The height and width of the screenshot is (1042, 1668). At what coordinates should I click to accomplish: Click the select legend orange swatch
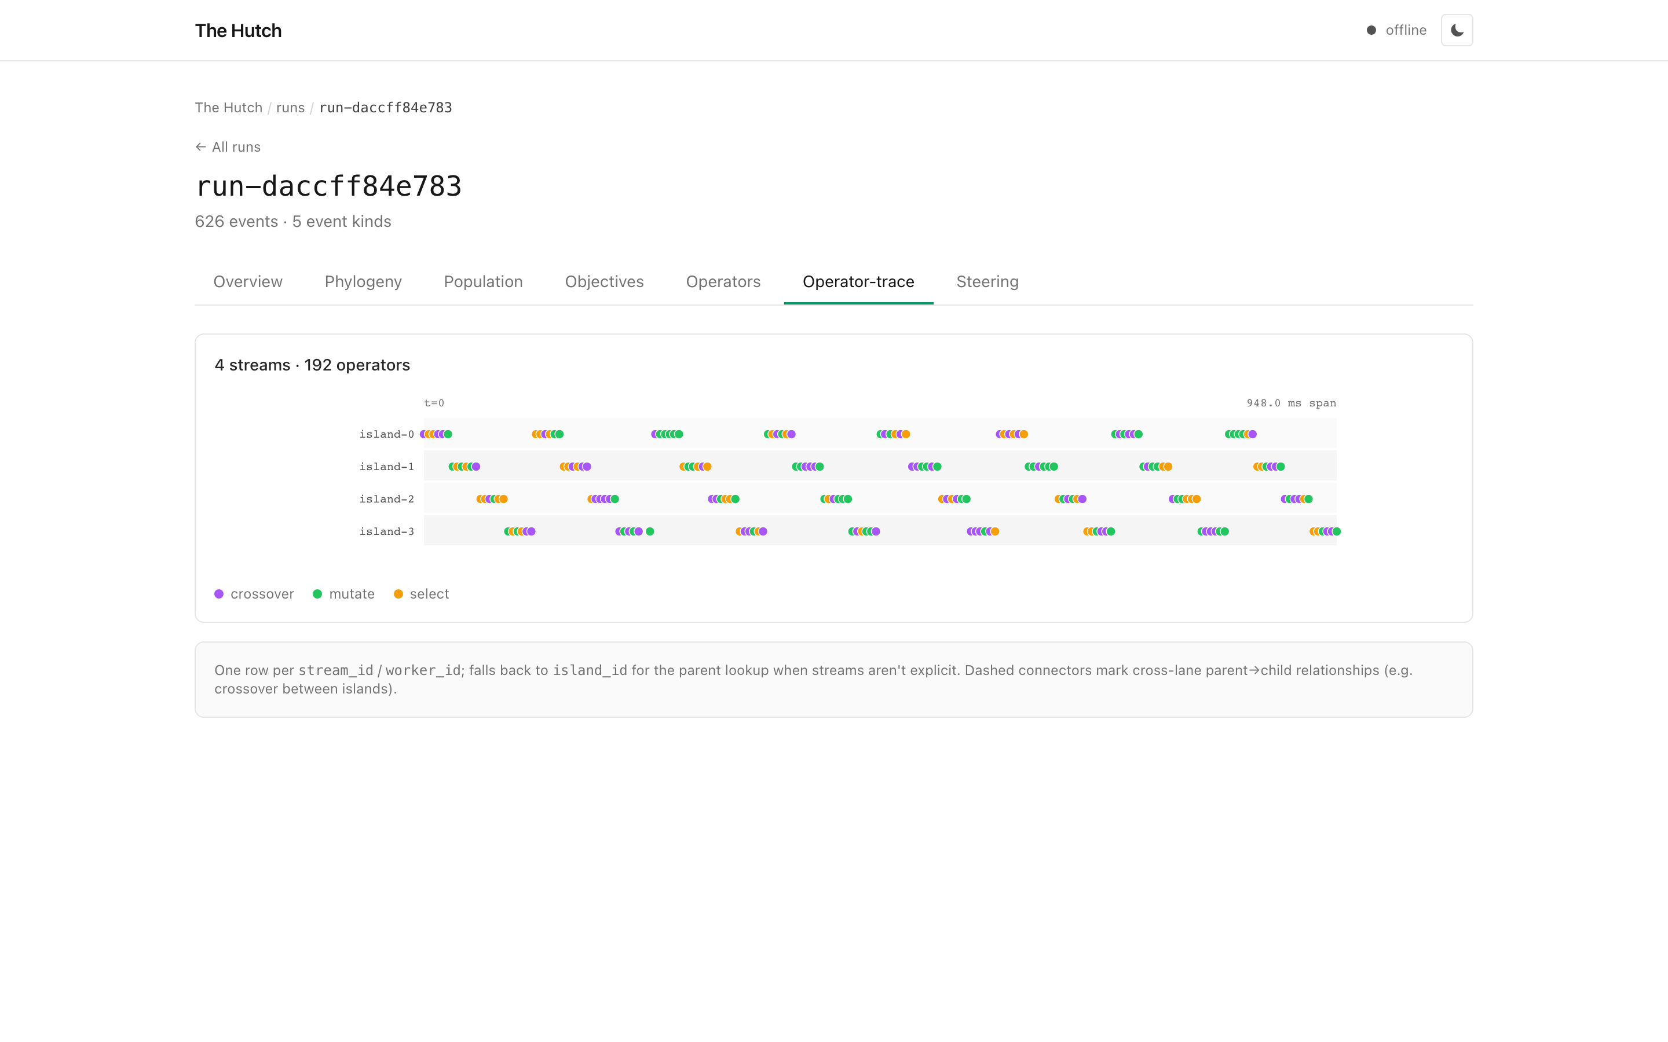coord(398,594)
